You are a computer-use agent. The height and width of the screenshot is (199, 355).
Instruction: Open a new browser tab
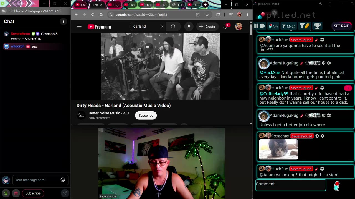pos(205,5)
